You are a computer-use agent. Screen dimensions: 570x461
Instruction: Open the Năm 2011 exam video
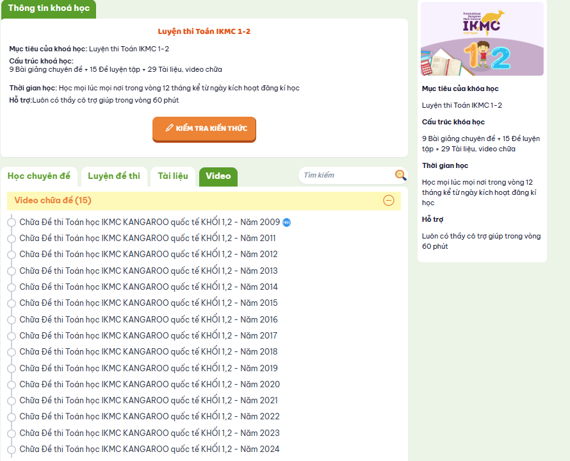tap(147, 238)
